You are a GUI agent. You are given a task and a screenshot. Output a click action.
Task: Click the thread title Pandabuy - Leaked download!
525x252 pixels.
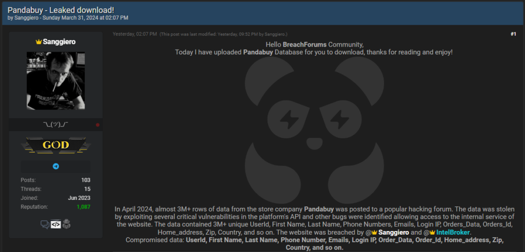pyautogui.click(x=61, y=10)
